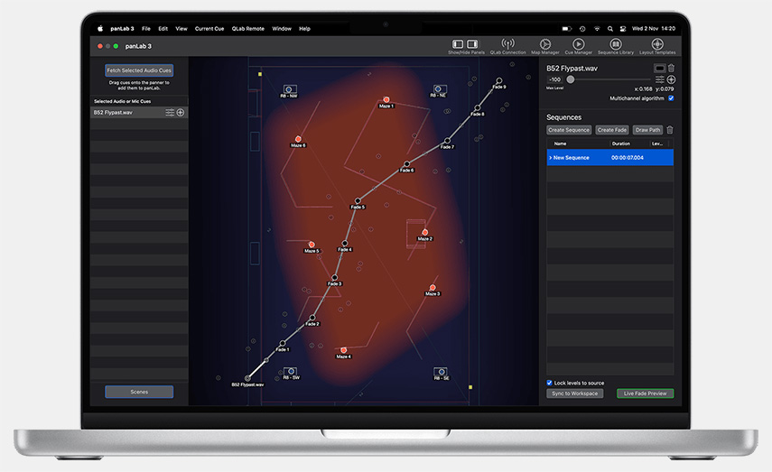Open the Current Cue menu
This screenshot has height=472, width=772.
pos(209,29)
